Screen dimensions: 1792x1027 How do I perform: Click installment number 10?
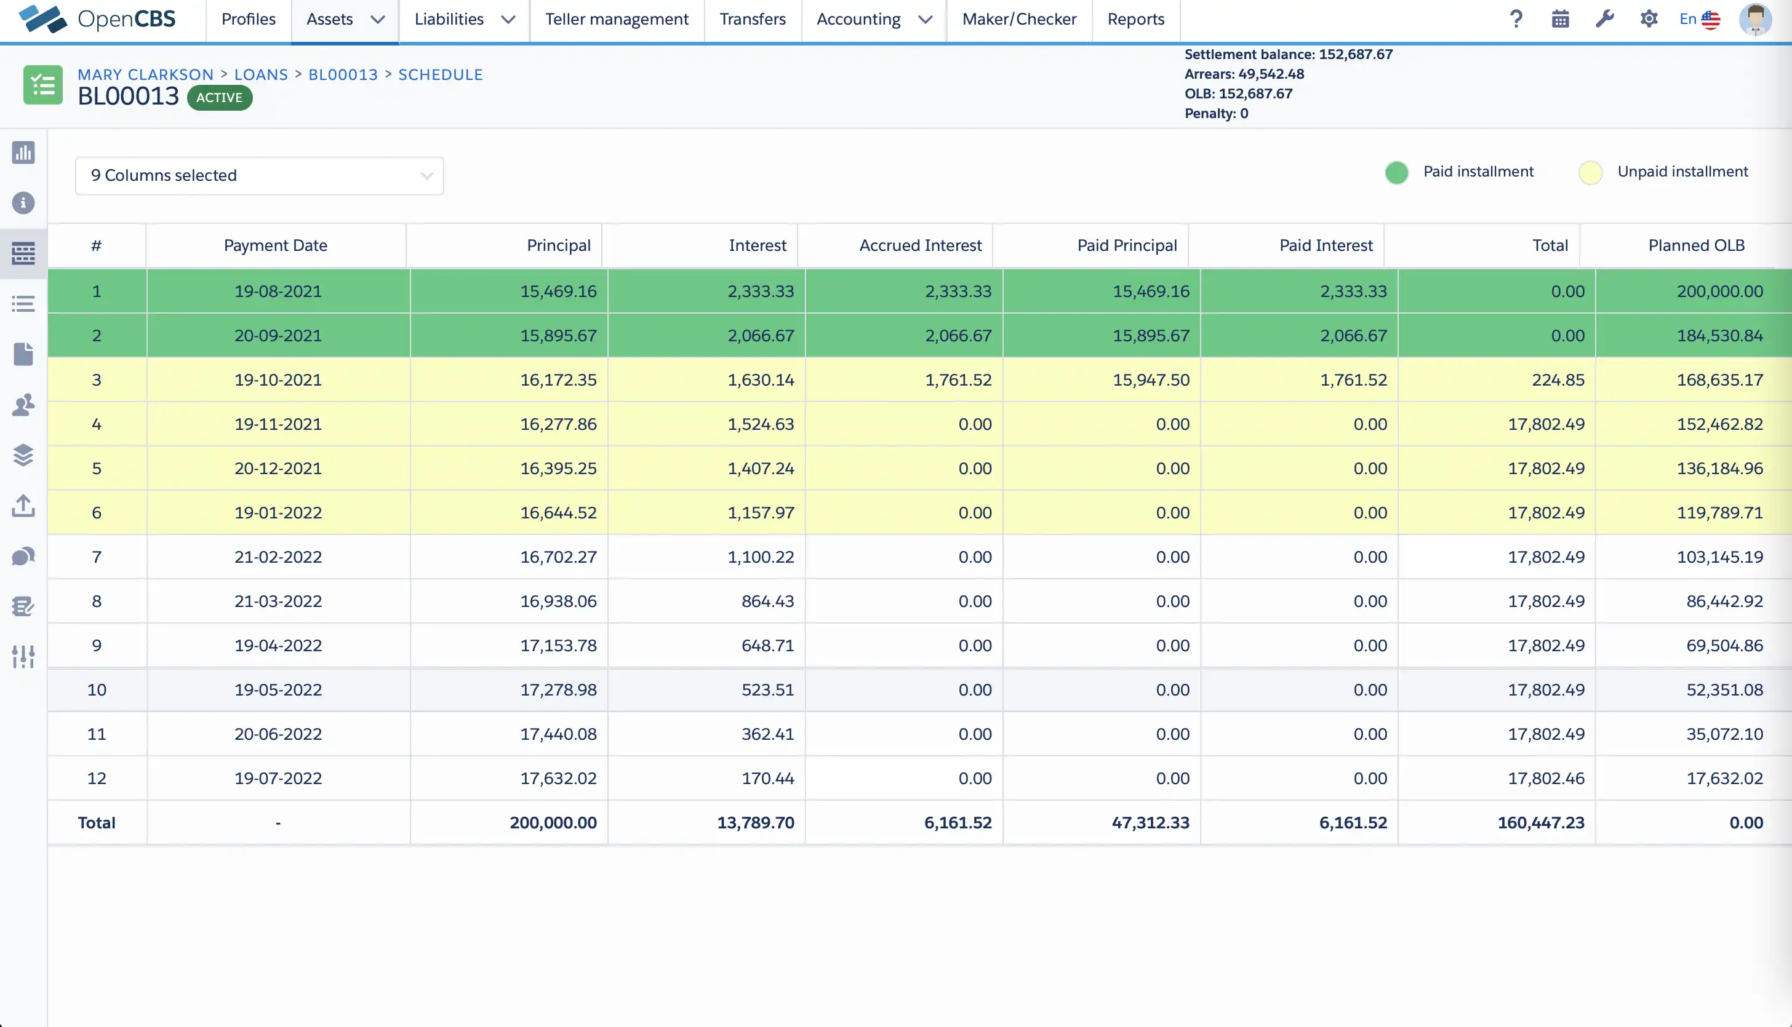[97, 690]
